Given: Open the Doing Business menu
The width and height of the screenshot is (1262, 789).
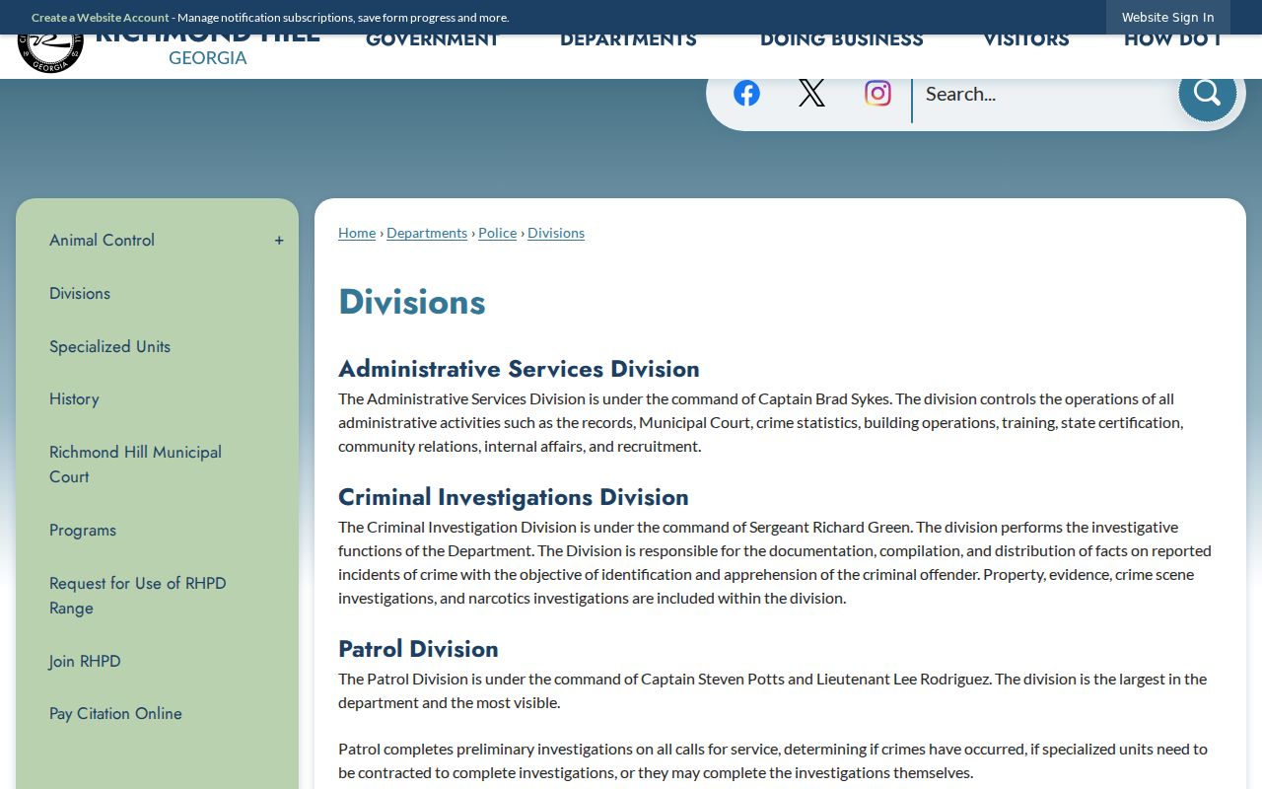Looking at the screenshot, I should click(842, 40).
